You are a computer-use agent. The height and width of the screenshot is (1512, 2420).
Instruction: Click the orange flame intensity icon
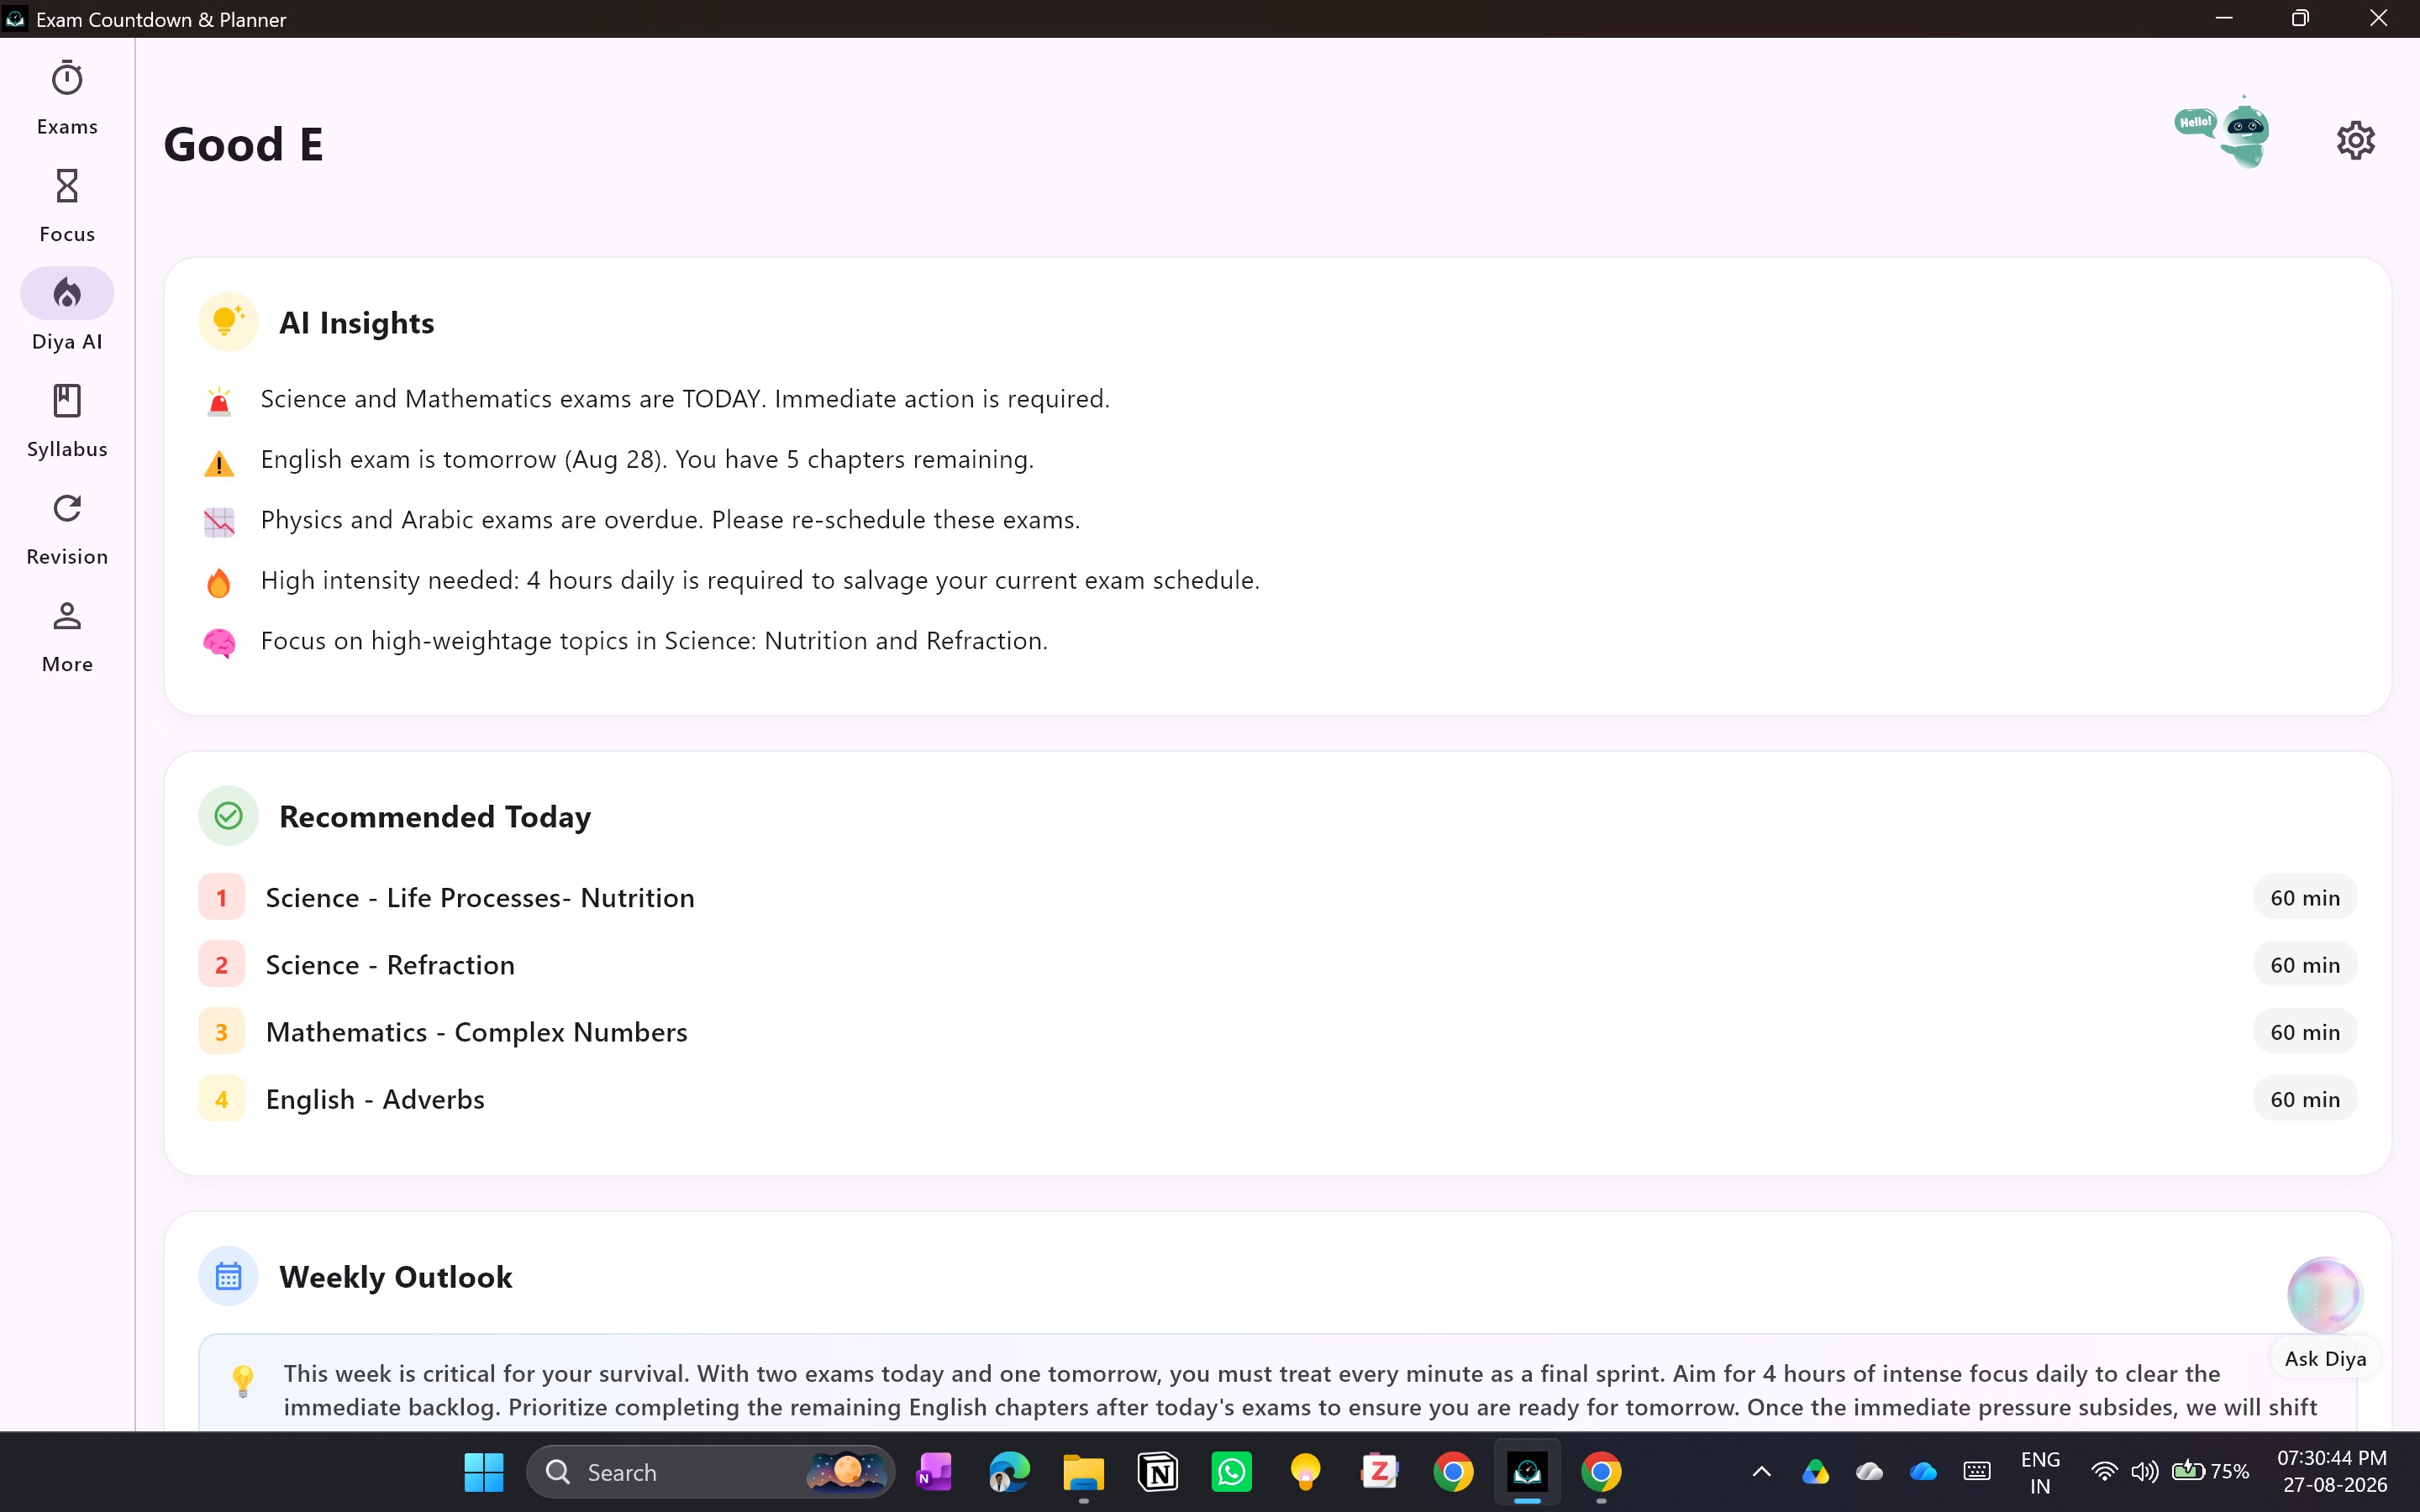(x=219, y=582)
